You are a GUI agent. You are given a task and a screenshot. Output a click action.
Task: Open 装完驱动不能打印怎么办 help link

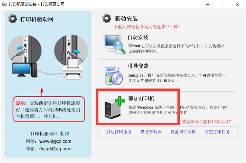click(x=206, y=122)
